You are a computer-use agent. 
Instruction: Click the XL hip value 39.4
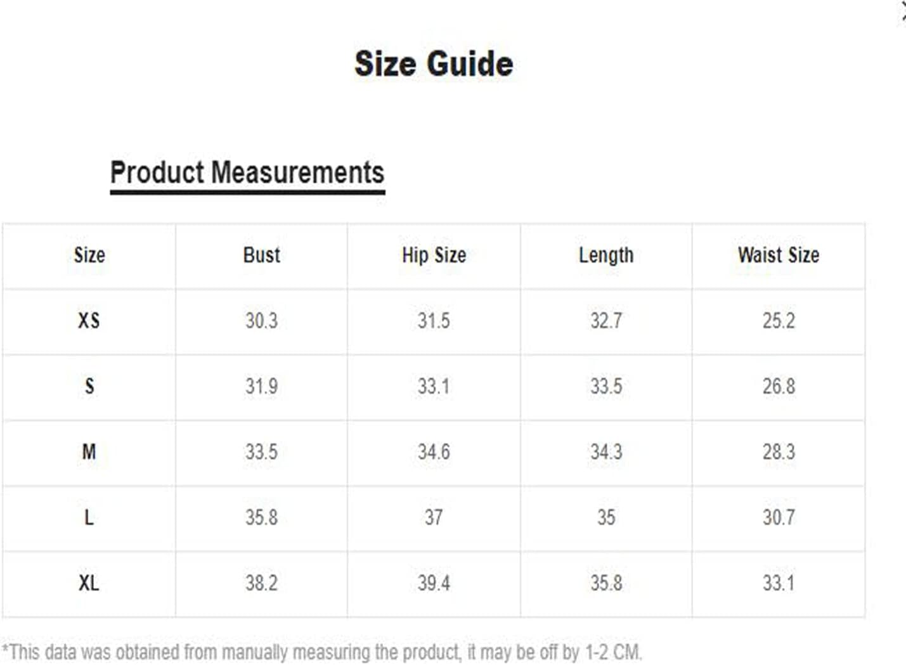pyautogui.click(x=434, y=583)
